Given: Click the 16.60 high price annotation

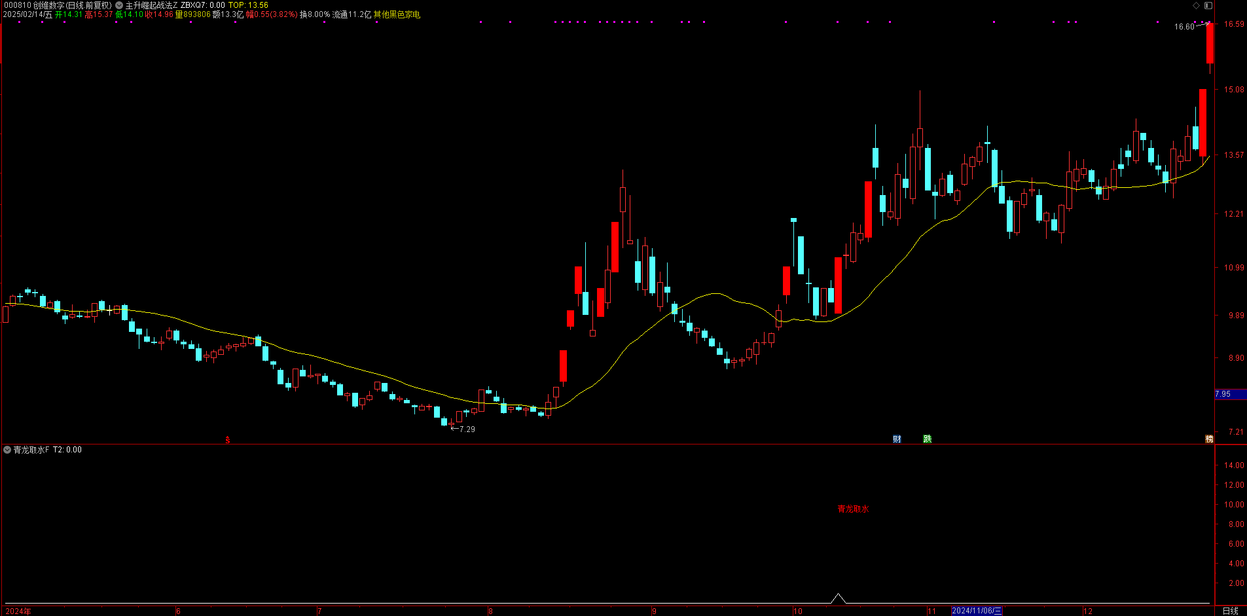Looking at the screenshot, I should point(1184,27).
